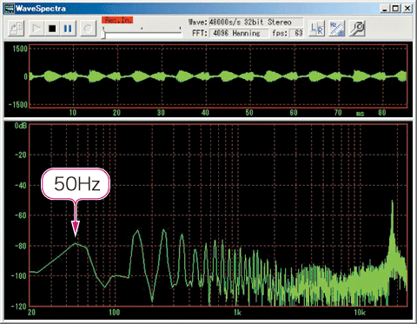Click the 0dB label on spectrum axis
The image size is (417, 324).
21,125
